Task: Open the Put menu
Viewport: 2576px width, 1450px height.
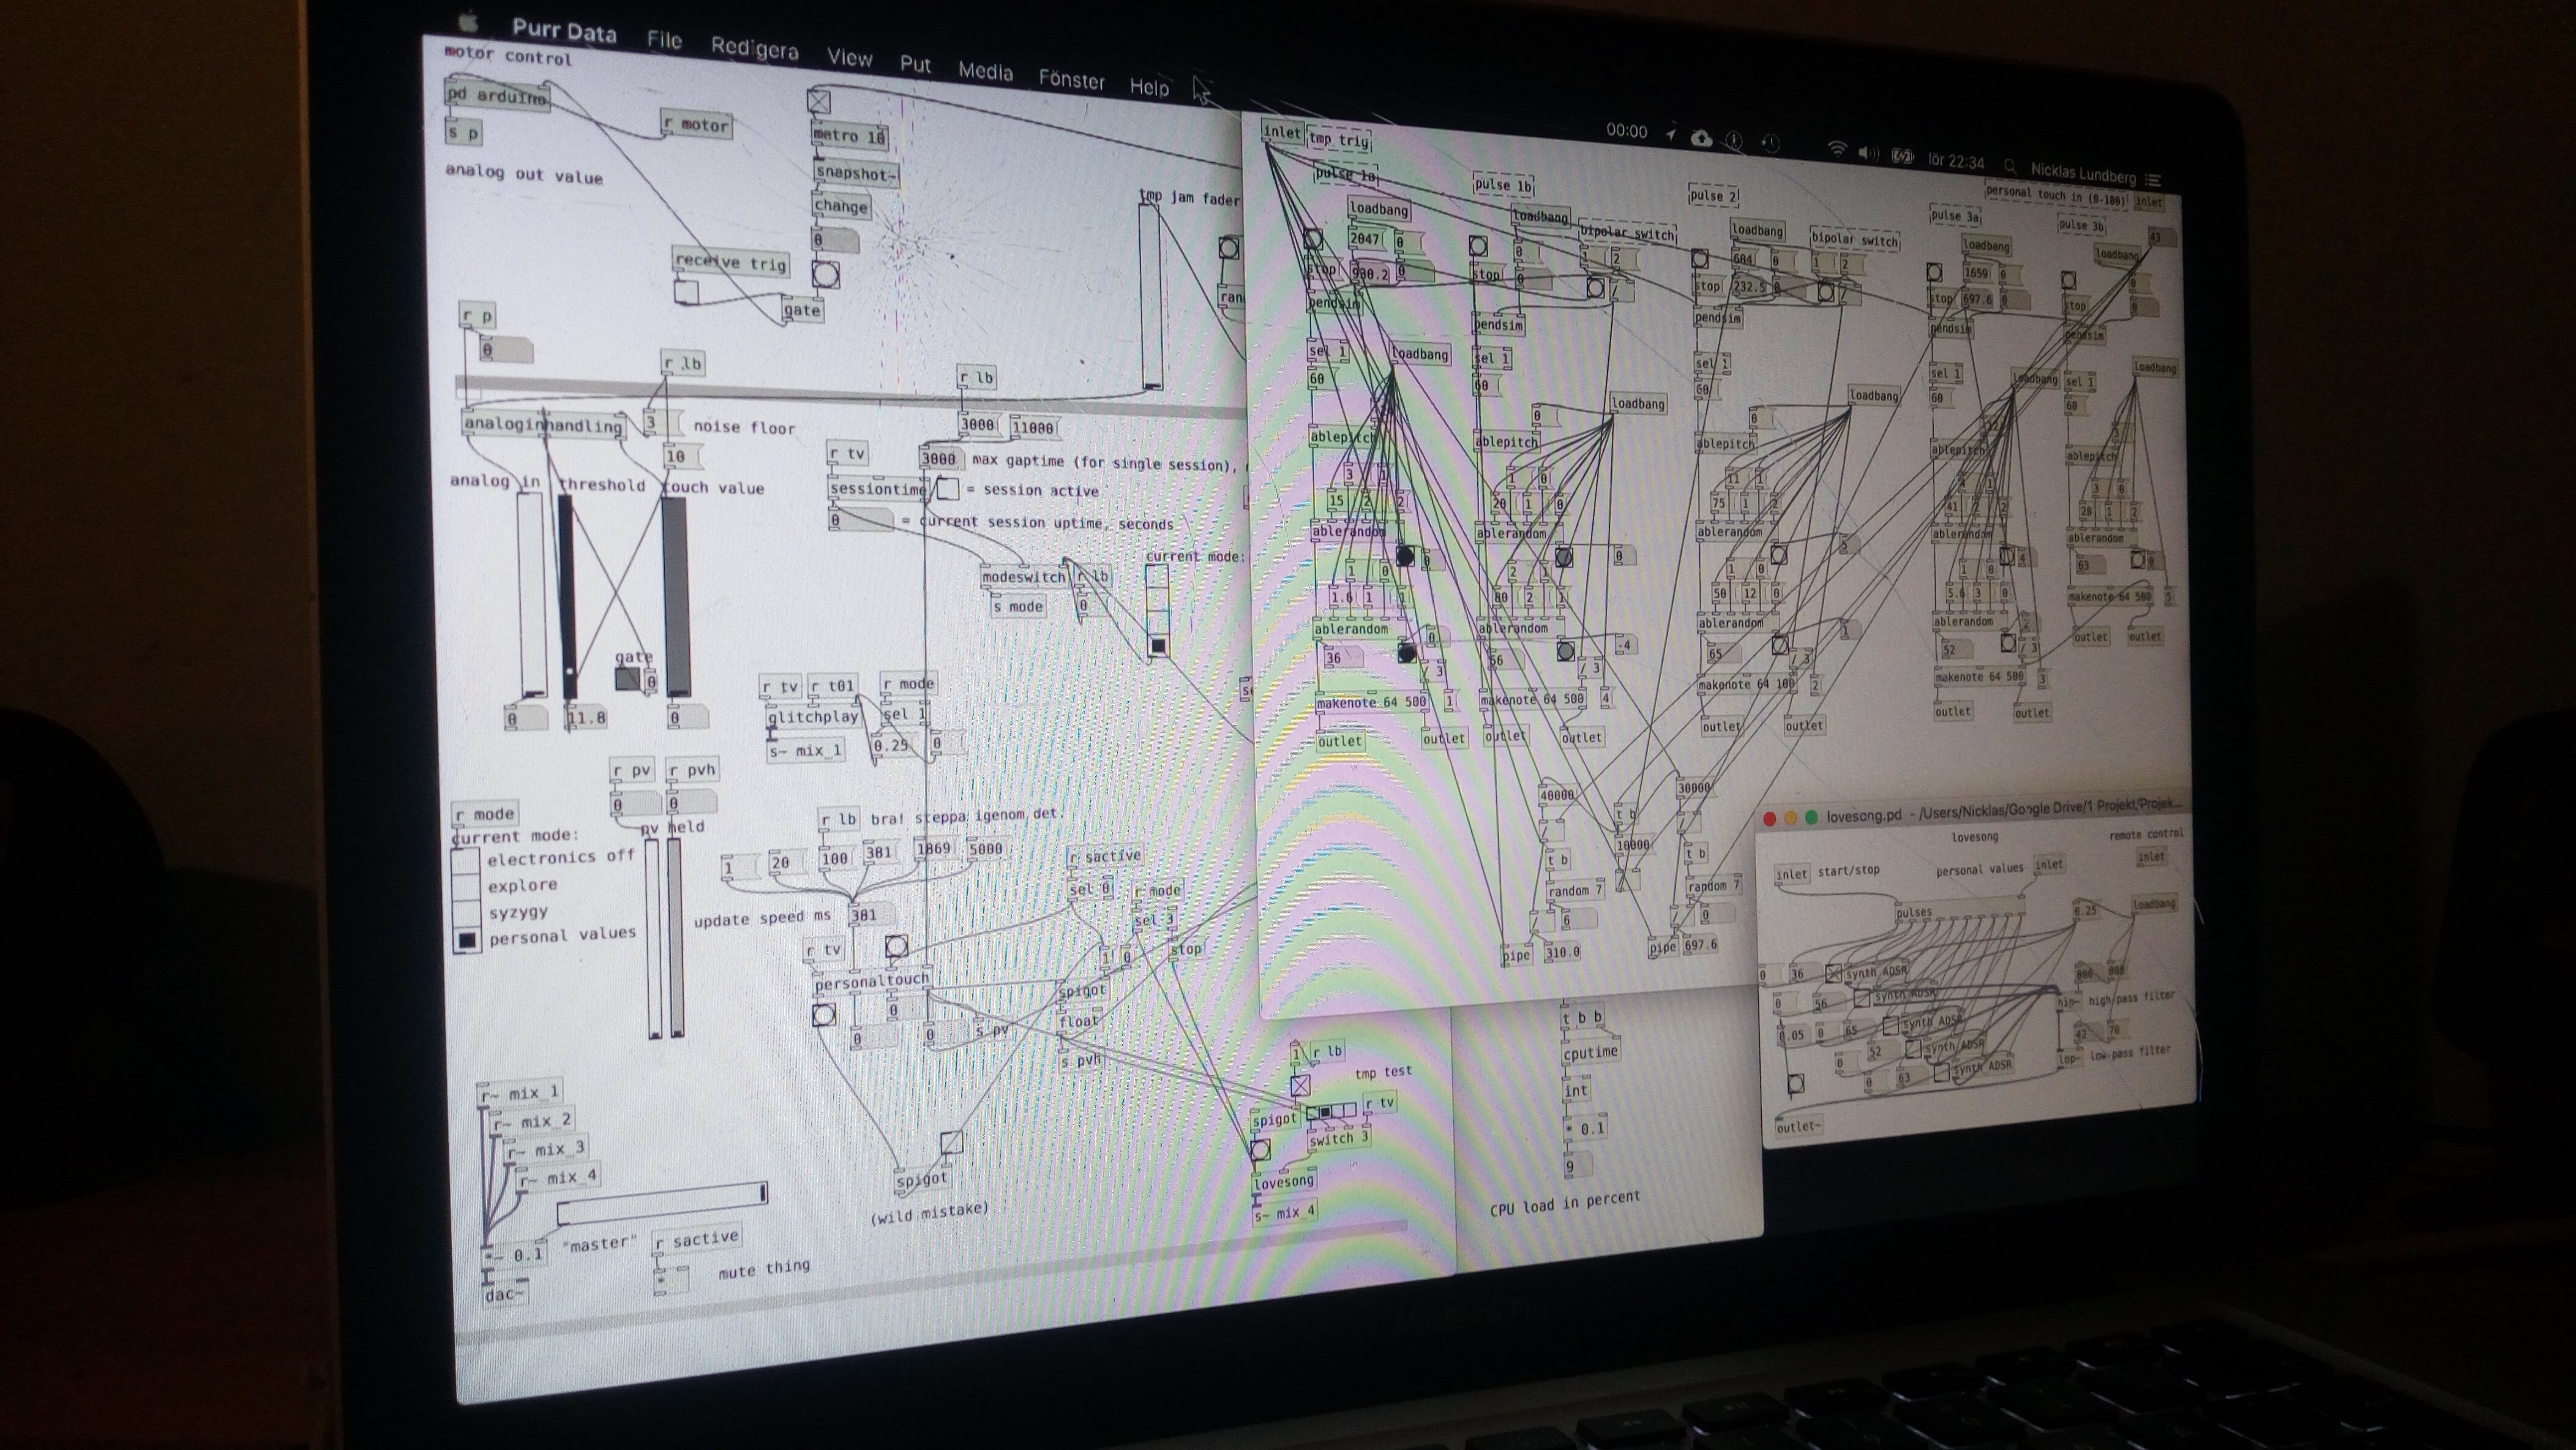Action: pos(915,64)
